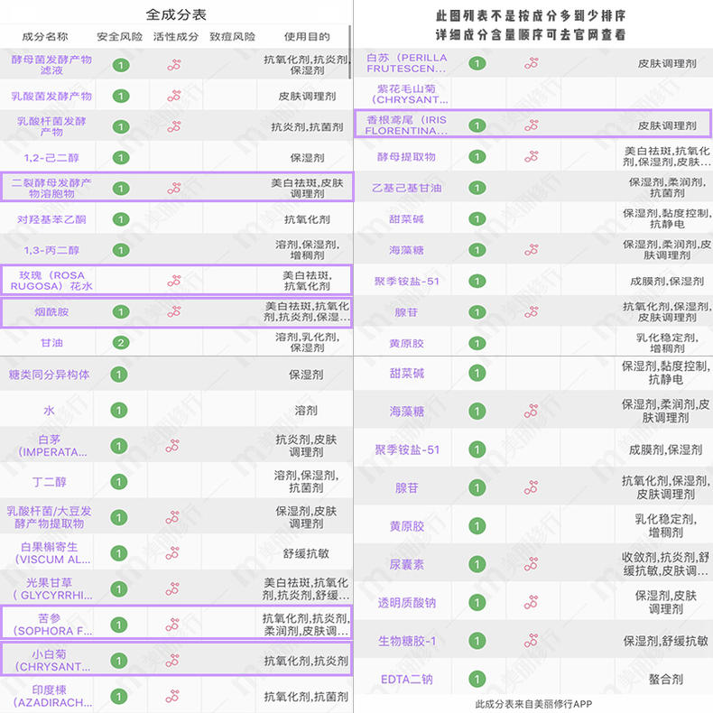713x713 pixels.
Task: Open ingredient 二裂酵母发酵产物溶胞物
Action: tap(51, 189)
